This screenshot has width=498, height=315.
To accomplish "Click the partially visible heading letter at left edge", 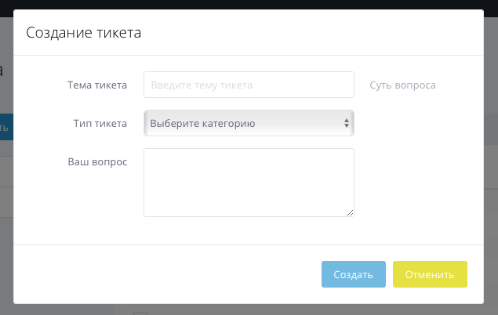I will (x=2, y=71).
